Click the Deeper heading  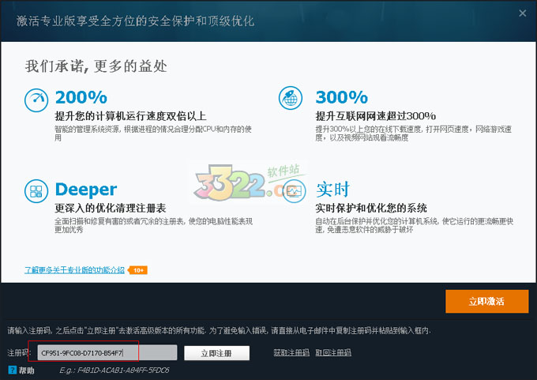[x=85, y=190]
